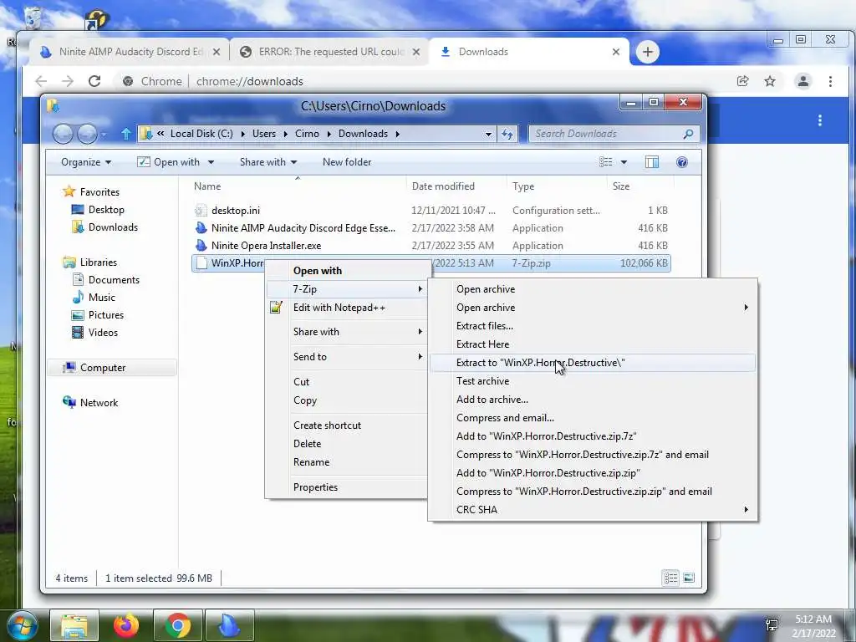Image resolution: width=856 pixels, height=642 pixels.
Task: Open Chrome's three-dot menu
Action: [x=830, y=81]
